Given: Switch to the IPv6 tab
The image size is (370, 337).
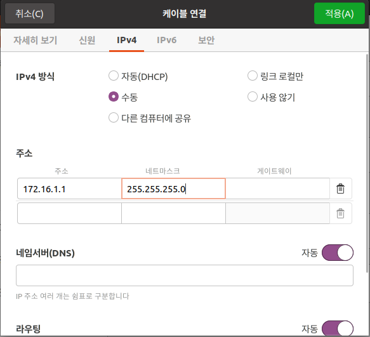Looking at the screenshot, I should coord(166,40).
